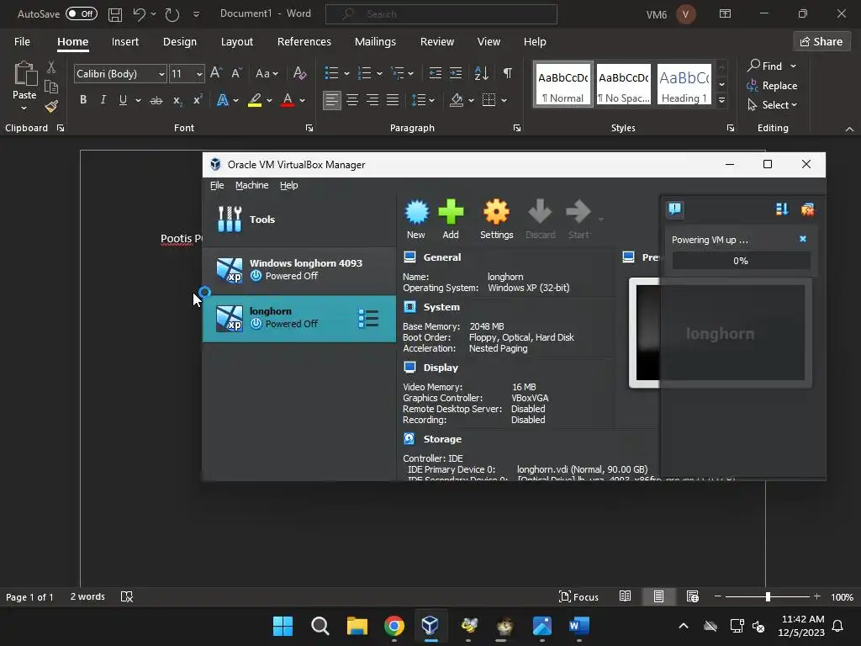Open the Machine menu in VirtualBox
This screenshot has width=861, height=646.
tap(252, 185)
